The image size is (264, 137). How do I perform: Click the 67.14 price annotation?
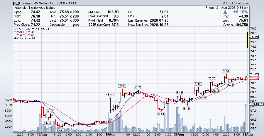click(50, 111)
